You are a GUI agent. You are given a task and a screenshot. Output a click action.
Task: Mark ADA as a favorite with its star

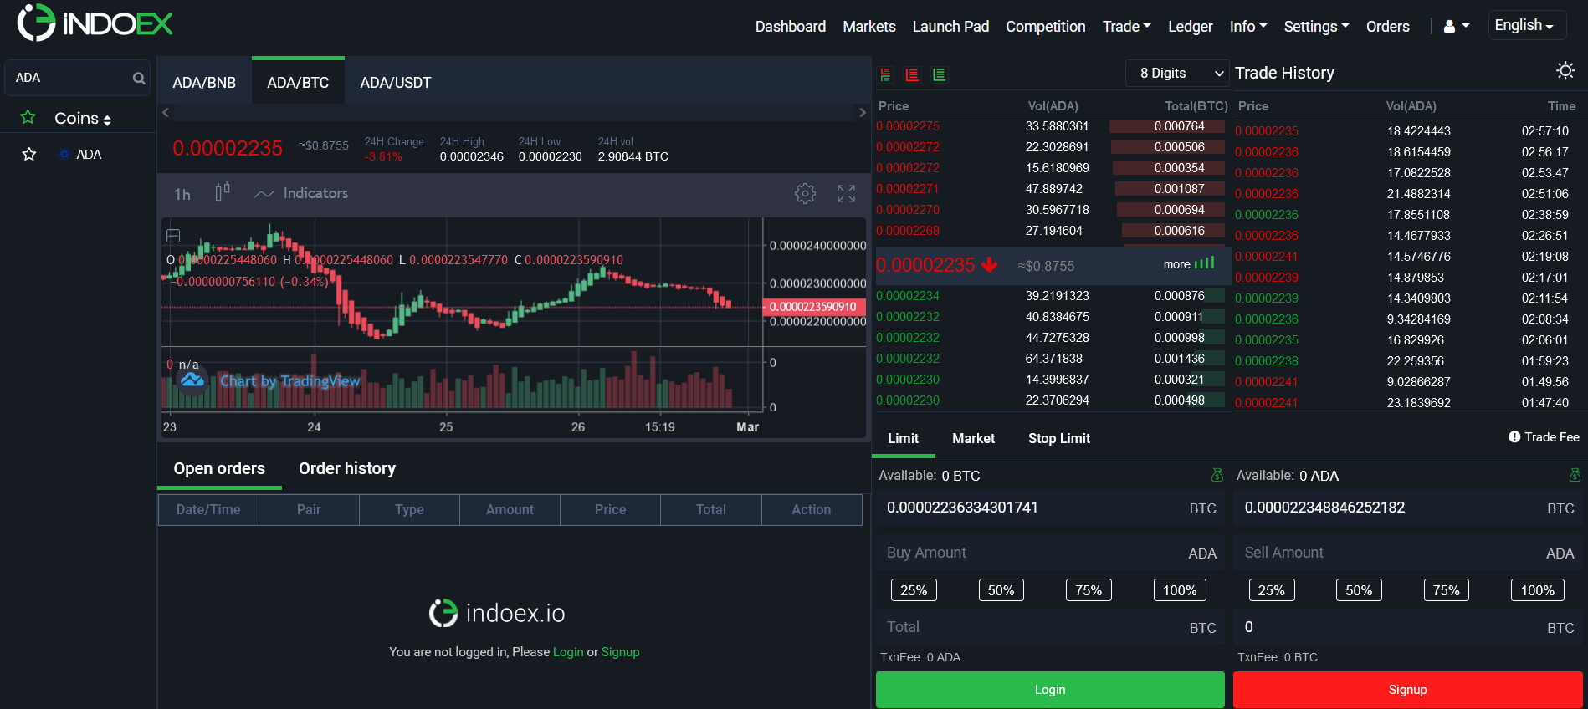pyautogui.click(x=29, y=154)
